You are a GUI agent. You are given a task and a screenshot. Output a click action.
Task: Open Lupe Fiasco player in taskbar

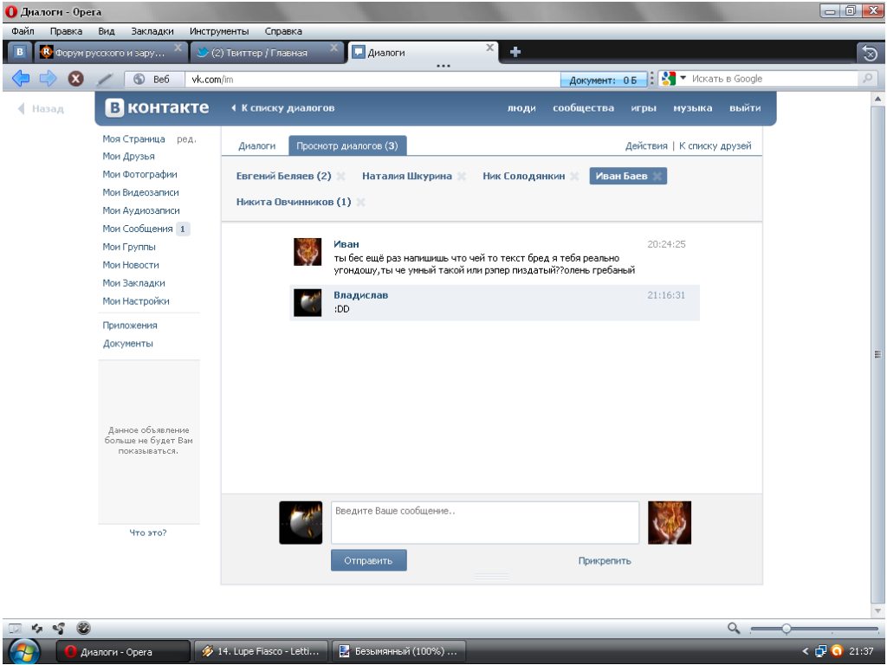pos(261,651)
